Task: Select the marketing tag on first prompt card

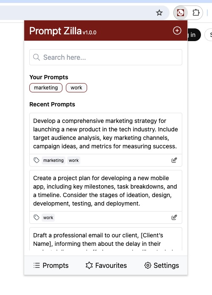Action: 54,160
